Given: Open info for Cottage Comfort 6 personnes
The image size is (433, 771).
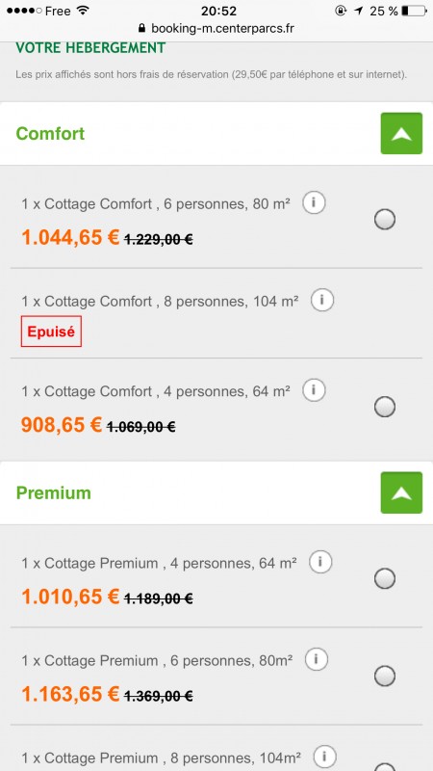Looking at the screenshot, I should pyautogui.click(x=314, y=202).
